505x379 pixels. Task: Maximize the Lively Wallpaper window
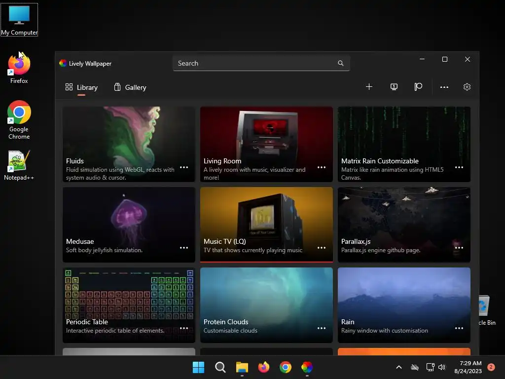point(445,59)
